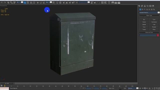Collapse the Name and Color rollout
Image resolution: width=160 pixels, height=90 pixels.
pos(149,32)
